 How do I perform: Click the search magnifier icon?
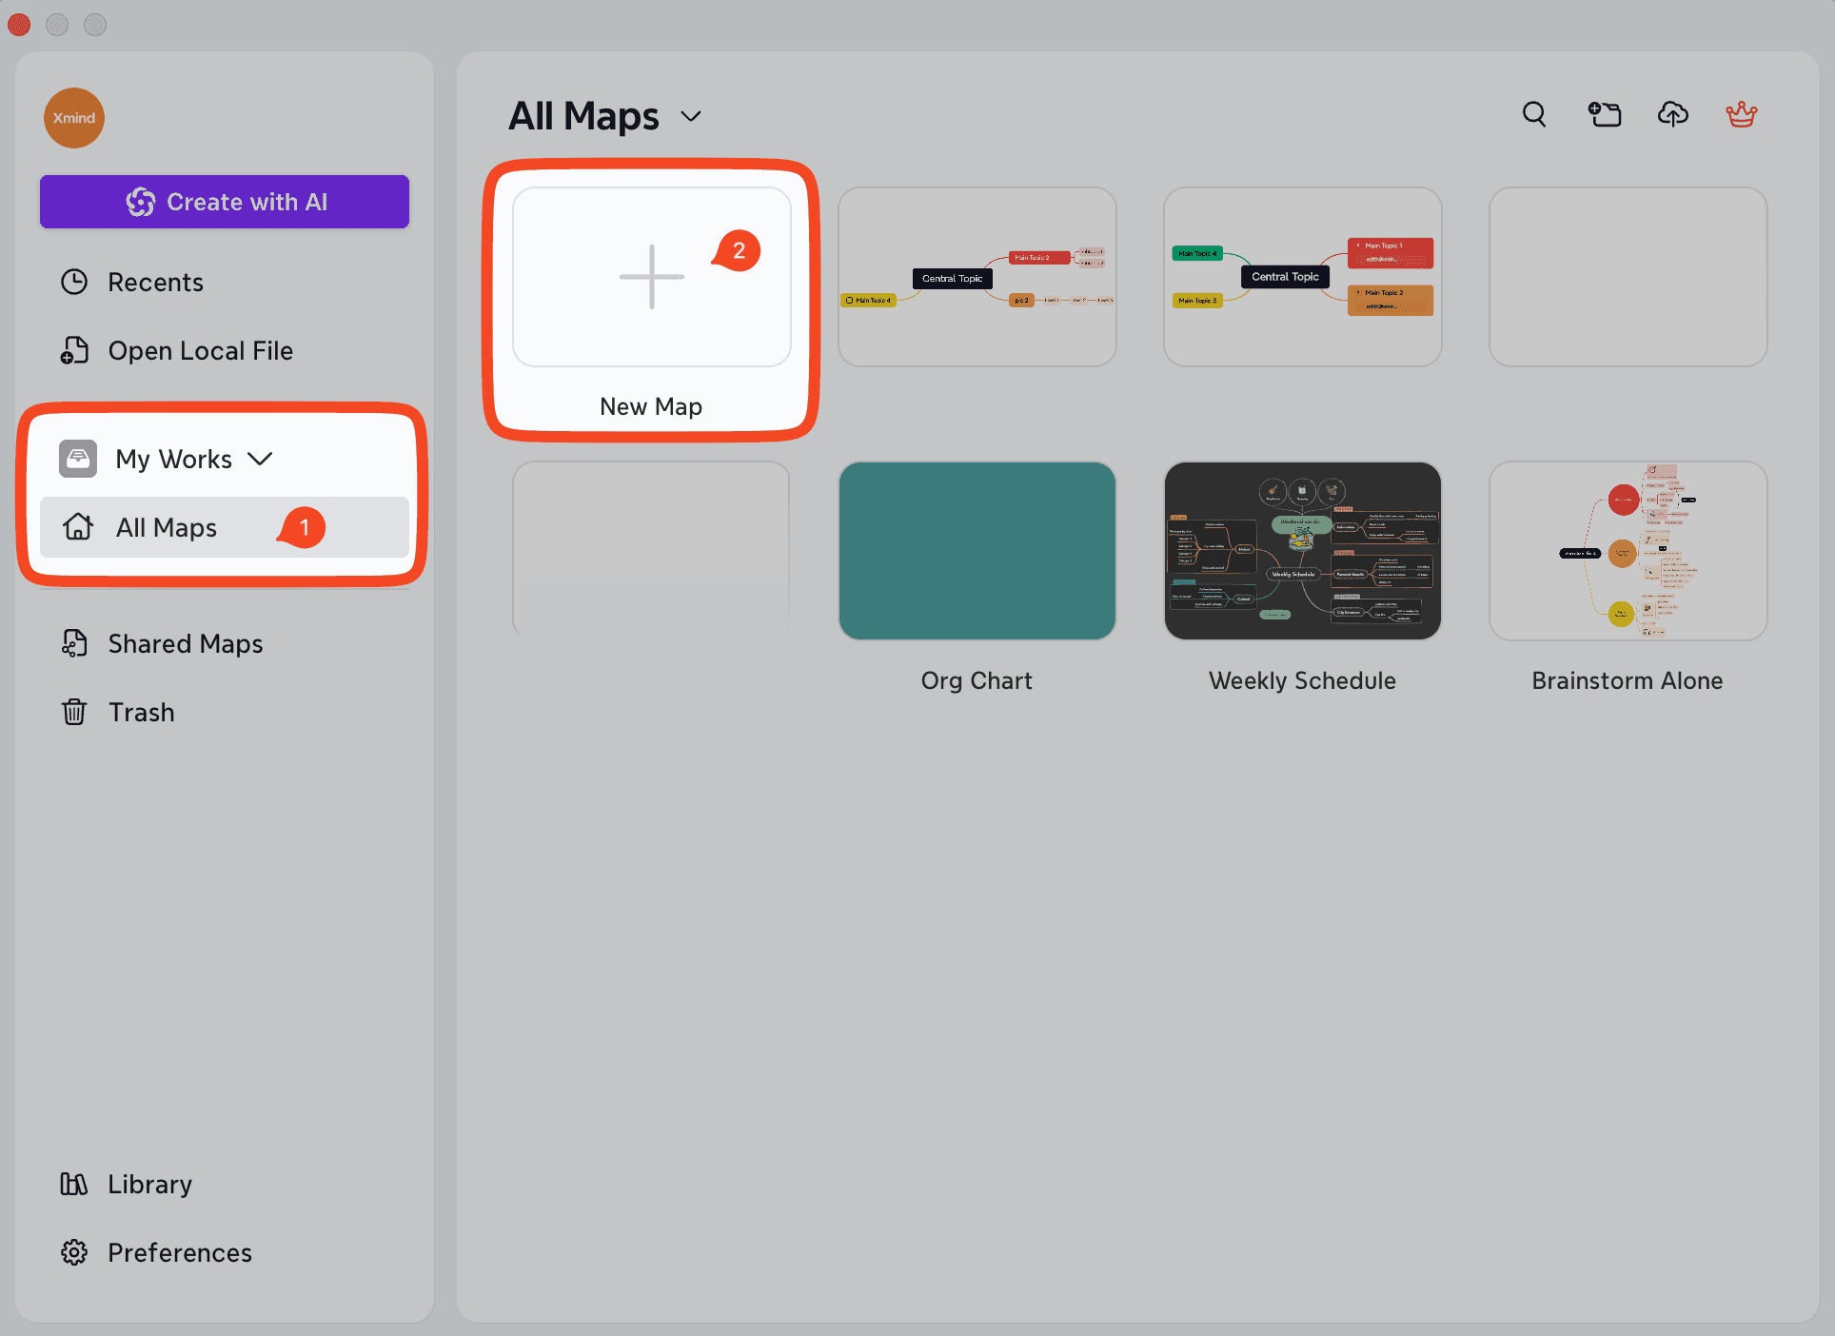coord(1533,114)
